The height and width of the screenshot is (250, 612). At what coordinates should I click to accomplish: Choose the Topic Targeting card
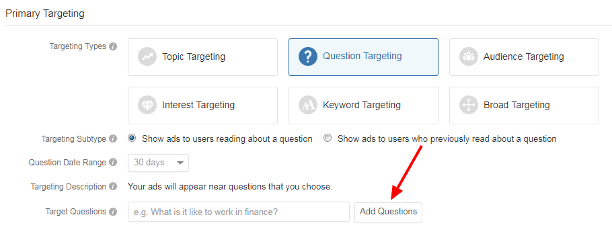click(202, 57)
